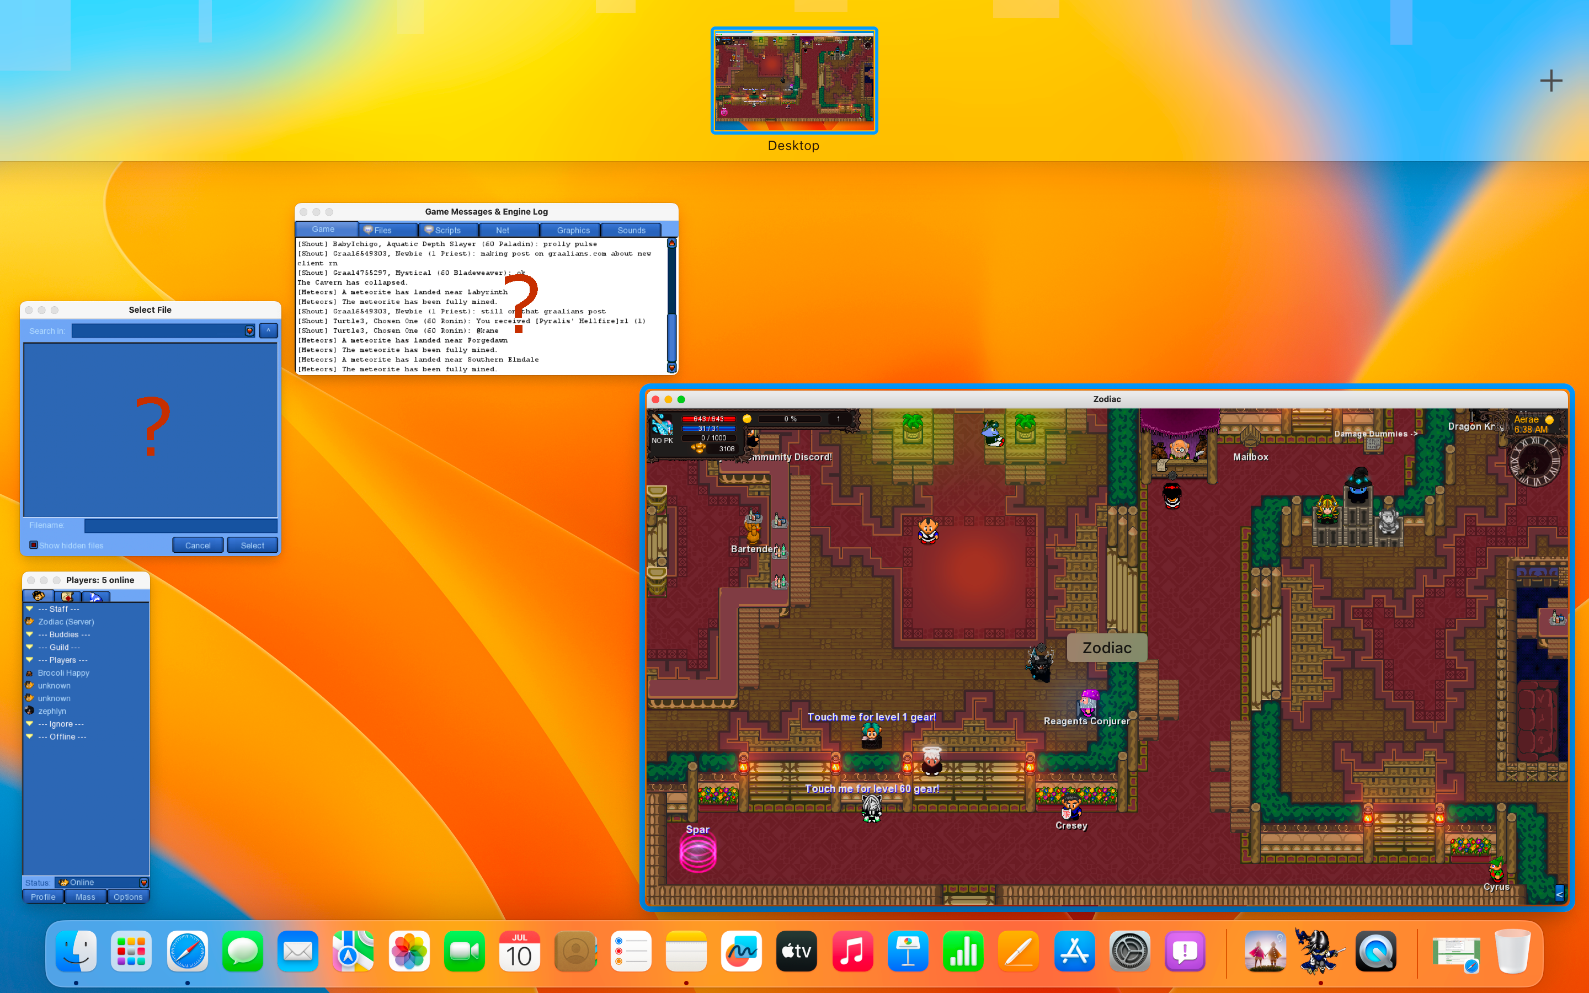Click Cancel in the Select File dialog
Viewport: 1589px width, 993px height.
click(x=198, y=545)
